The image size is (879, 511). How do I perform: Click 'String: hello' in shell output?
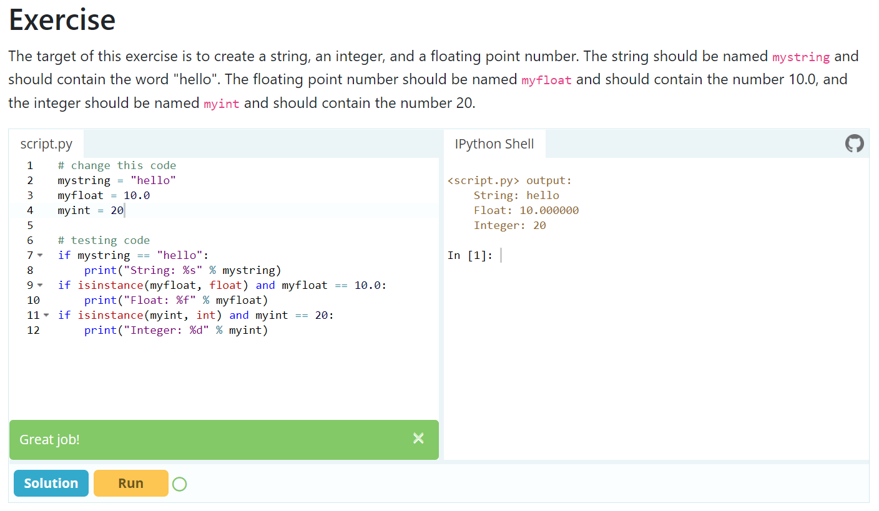tap(516, 195)
